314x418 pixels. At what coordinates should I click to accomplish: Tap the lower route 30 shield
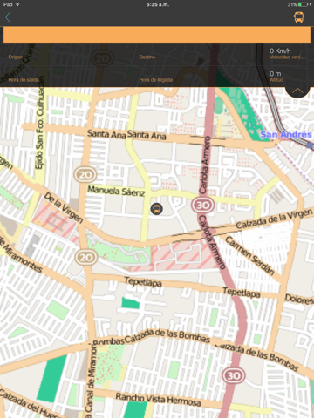(234, 376)
